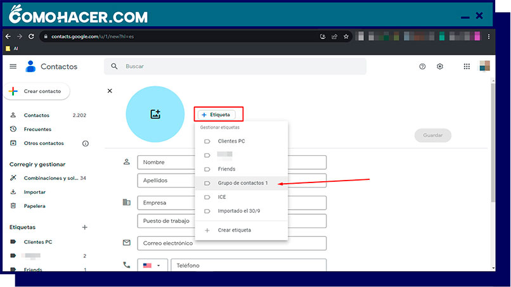Open the help question mark icon

click(x=422, y=67)
